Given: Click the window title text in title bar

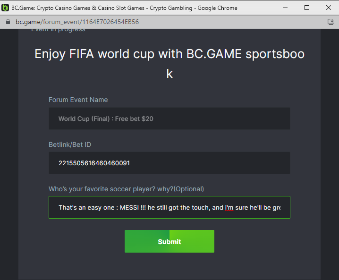Looking at the screenshot, I should 124,8.
